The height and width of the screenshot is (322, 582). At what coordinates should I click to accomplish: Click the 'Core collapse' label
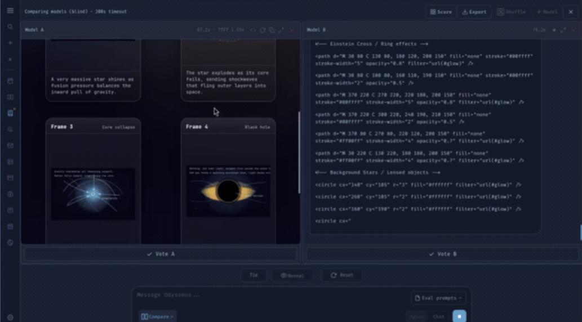[118, 127]
